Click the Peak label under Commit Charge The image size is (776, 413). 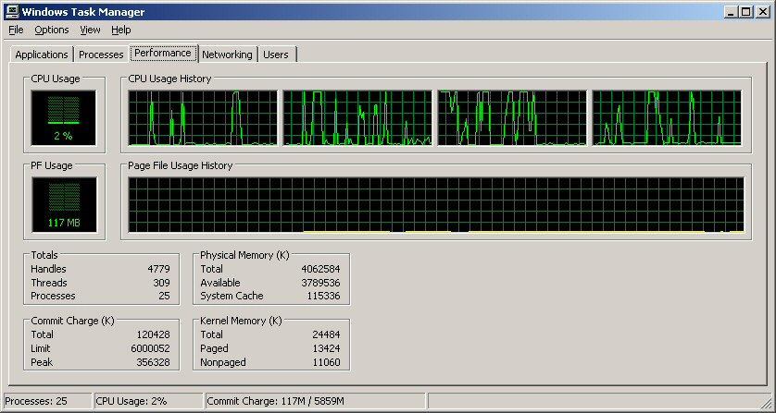click(42, 362)
